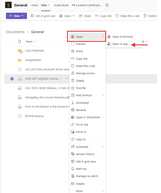Deselect the checked Joint SOF Logistics file
The height and width of the screenshot is (193, 161).
12,79
